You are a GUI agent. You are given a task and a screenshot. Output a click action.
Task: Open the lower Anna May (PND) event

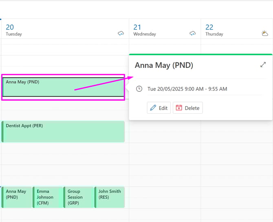point(17,197)
